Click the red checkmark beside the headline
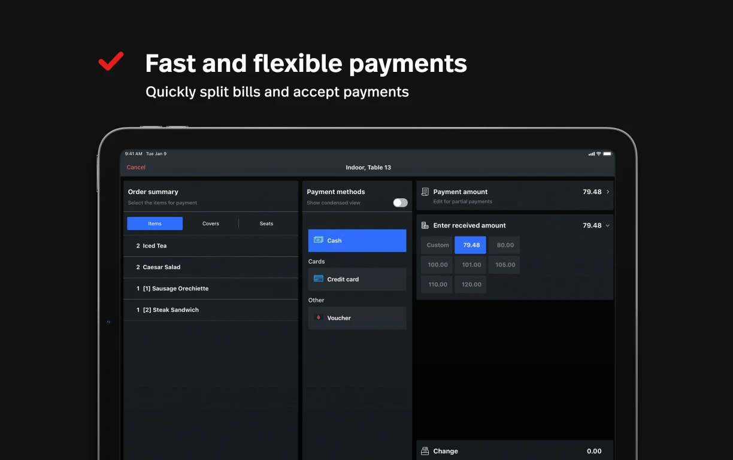This screenshot has width=733, height=460. click(111, 61)
